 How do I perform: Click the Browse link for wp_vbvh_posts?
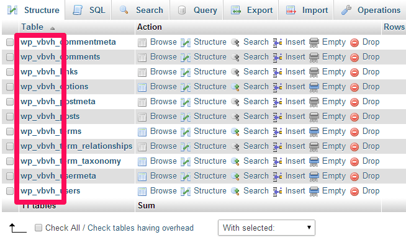click(x=163, y=117)
